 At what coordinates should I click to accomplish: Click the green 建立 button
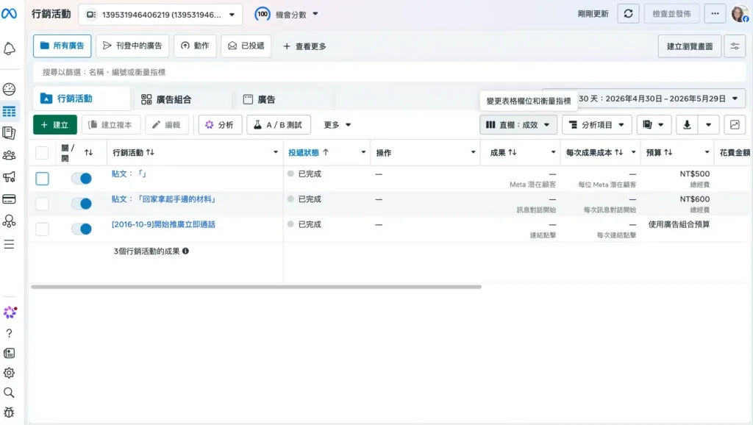coord(54,125)
